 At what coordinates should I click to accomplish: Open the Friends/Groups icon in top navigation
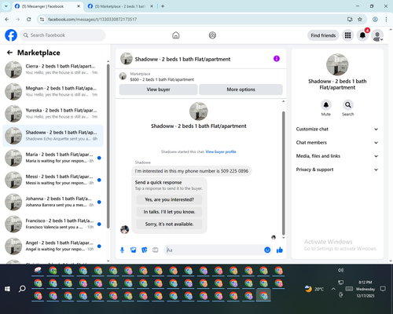click(212, 35)
